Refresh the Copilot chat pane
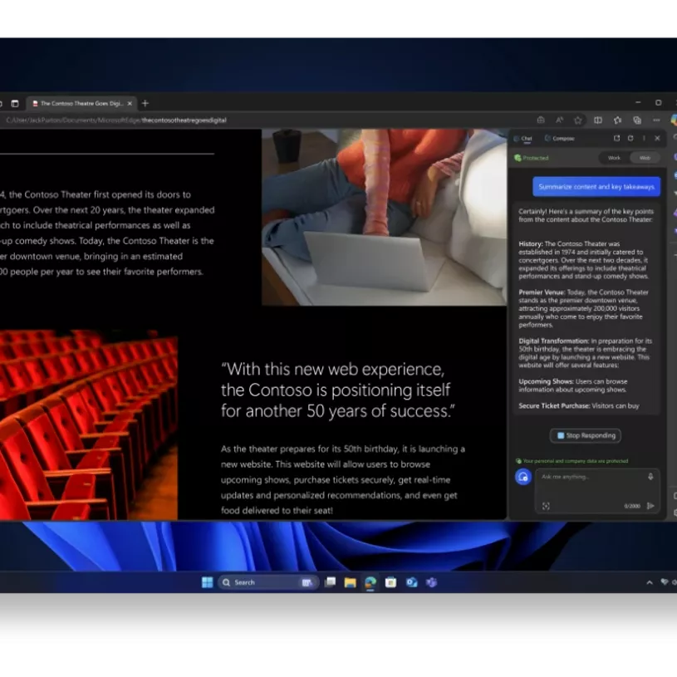The width and height of the screenshot is (677, 677). (x=630, y=138)
